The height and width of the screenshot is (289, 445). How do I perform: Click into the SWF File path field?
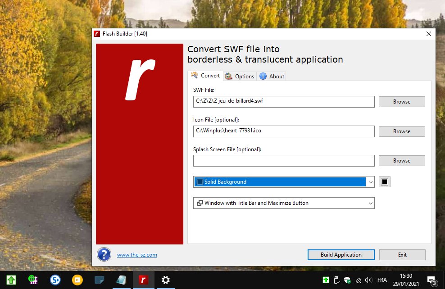tap(284, 102)
